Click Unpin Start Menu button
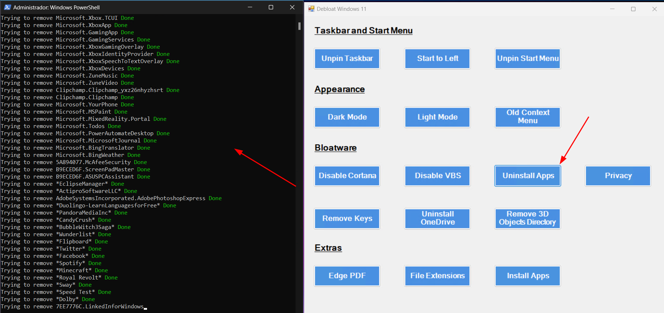This screenshot has width=664, height=313. click(x=527, y=58)
